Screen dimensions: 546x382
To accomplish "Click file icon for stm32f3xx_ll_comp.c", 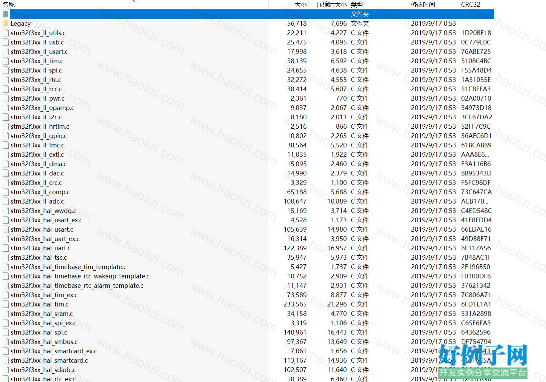I will (x=6, y=192).
